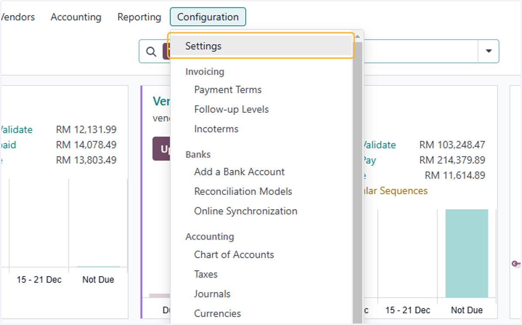
Task: Click the search magnifier icon
Action: tap(151, 51)
